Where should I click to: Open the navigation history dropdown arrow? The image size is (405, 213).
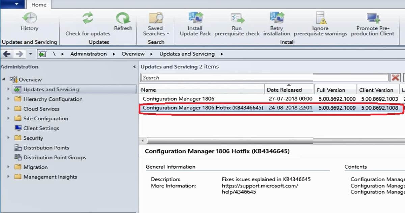click(30, 54)
